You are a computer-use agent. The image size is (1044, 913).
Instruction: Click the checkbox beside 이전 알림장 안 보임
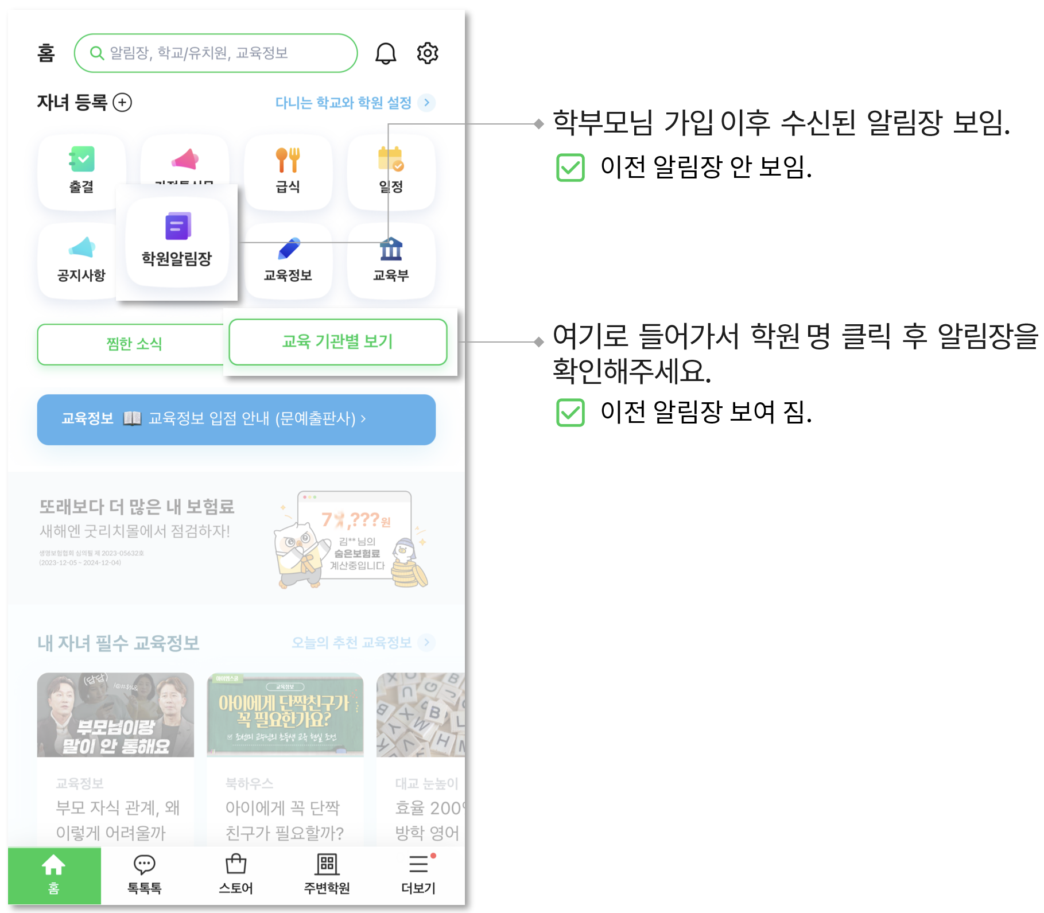pyautogui.click(x=570, y=168)
